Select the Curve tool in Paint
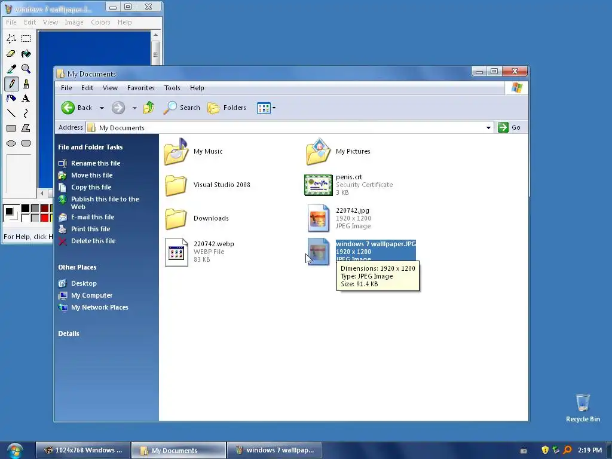This screenshot has width=612, height=459. pyautogui.click(x=26, y=113)
